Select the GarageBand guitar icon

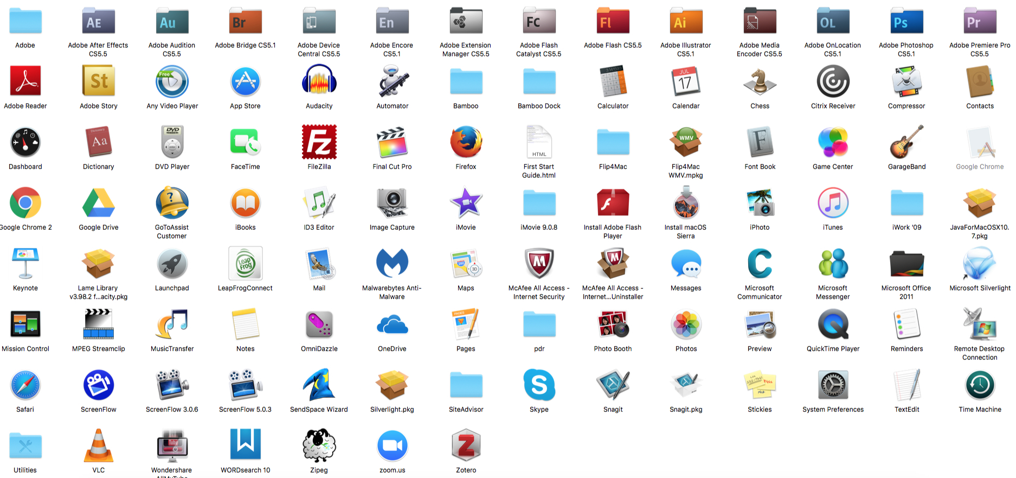pos(906,142)
